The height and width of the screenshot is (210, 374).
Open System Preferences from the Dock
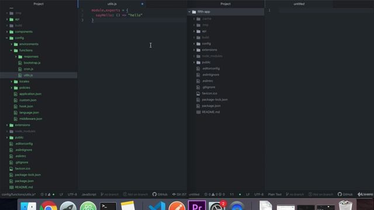pos(217,206)
